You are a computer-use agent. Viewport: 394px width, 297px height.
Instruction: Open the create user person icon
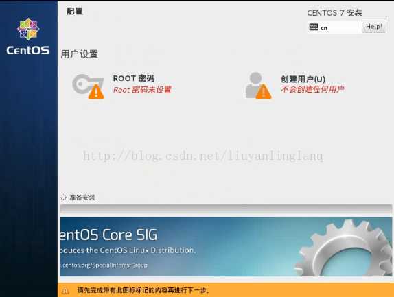(x=258, y=85)
